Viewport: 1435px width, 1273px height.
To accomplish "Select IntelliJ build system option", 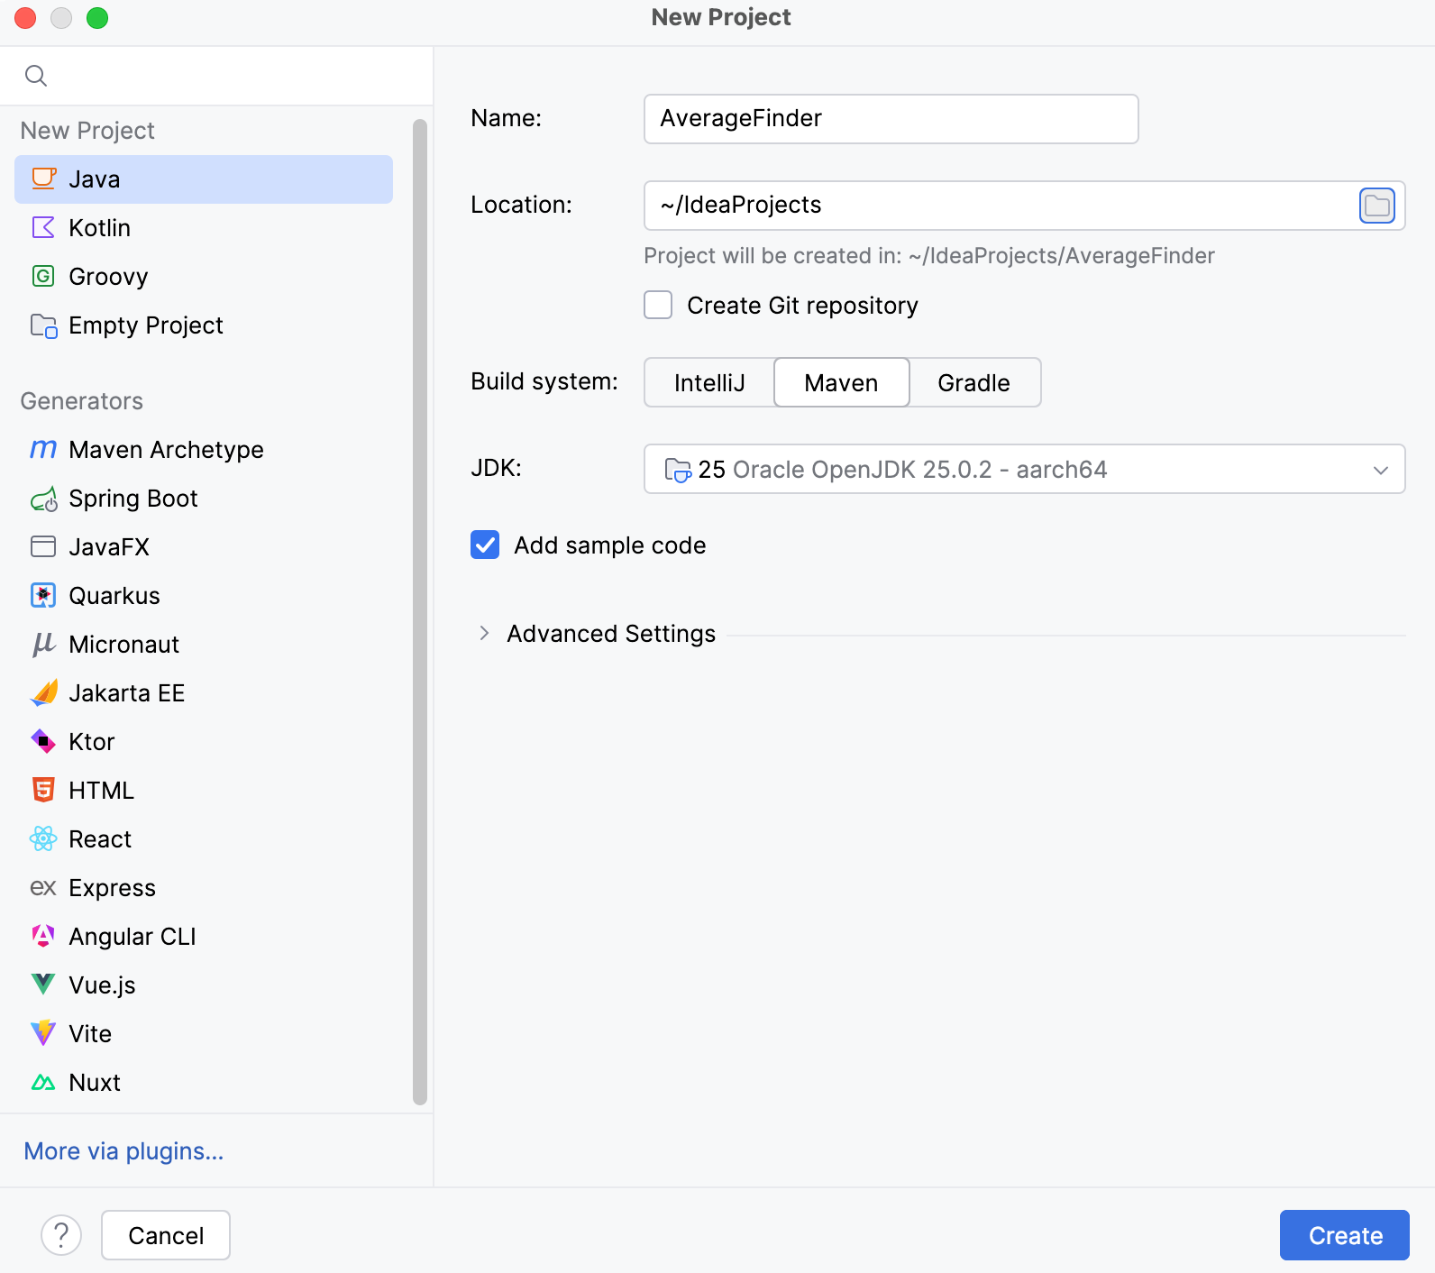I will (x=709, y=383).
